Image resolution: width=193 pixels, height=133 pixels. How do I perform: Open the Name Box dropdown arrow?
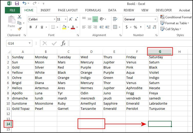pos(30,43)
